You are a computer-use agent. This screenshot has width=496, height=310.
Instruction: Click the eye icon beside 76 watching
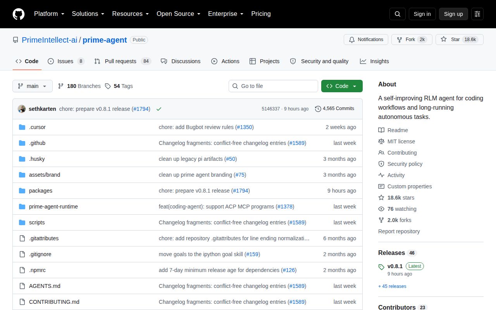coord(381,209)
